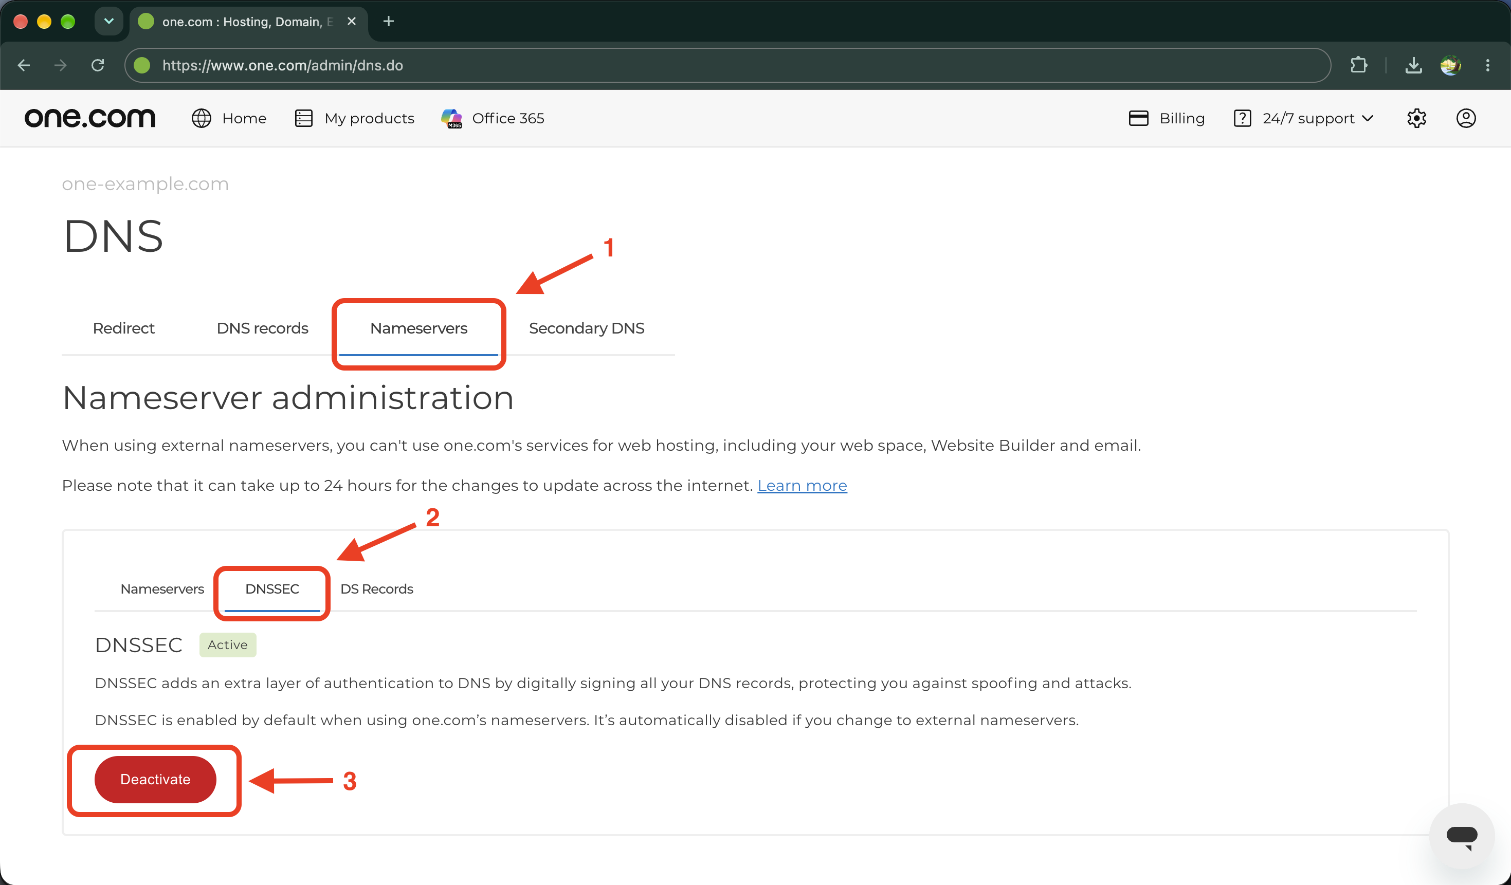The image size is (1511, 885).
Task: Open My products list icon
Action: 304,118
